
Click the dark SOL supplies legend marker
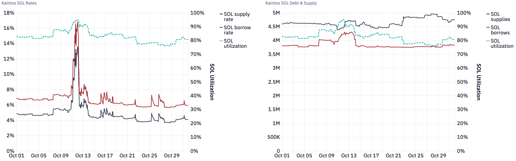tap(488, 14)
